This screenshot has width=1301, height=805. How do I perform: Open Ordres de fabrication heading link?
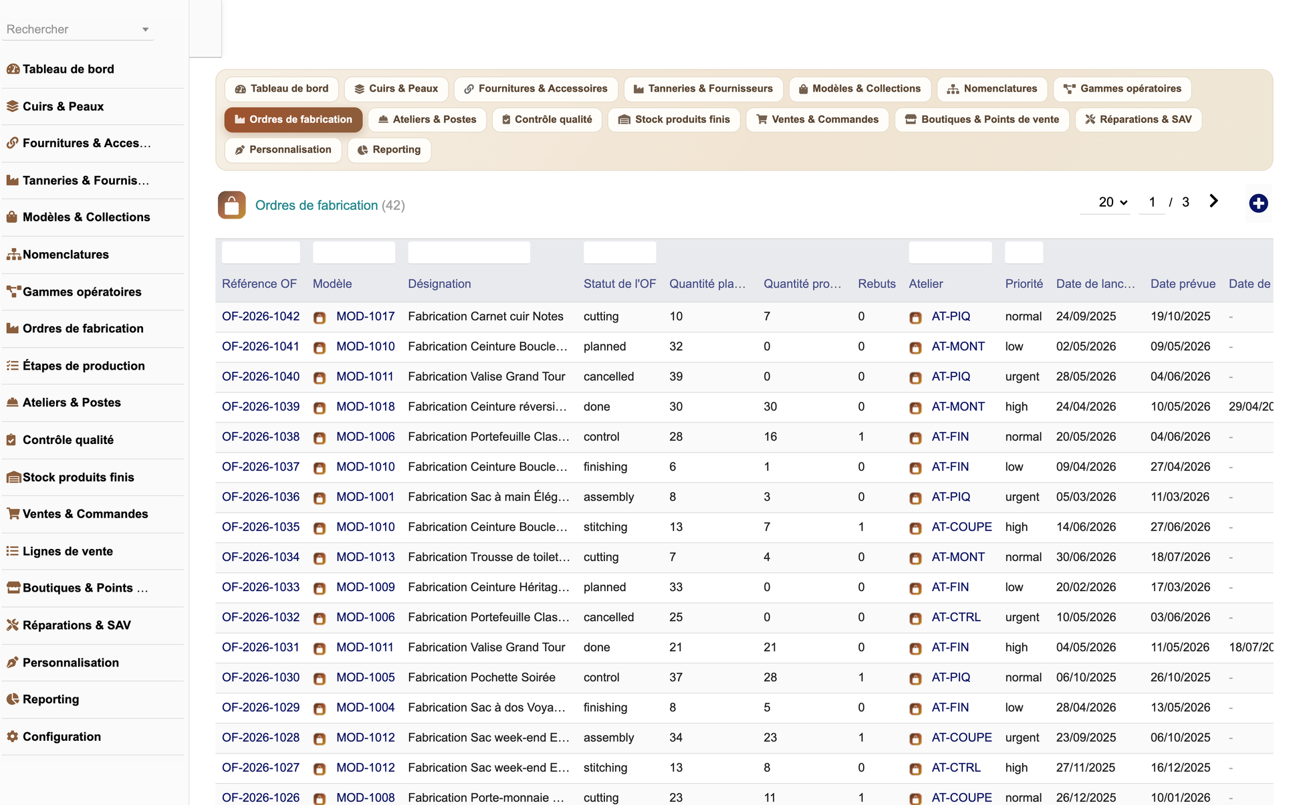click(316, 205)
